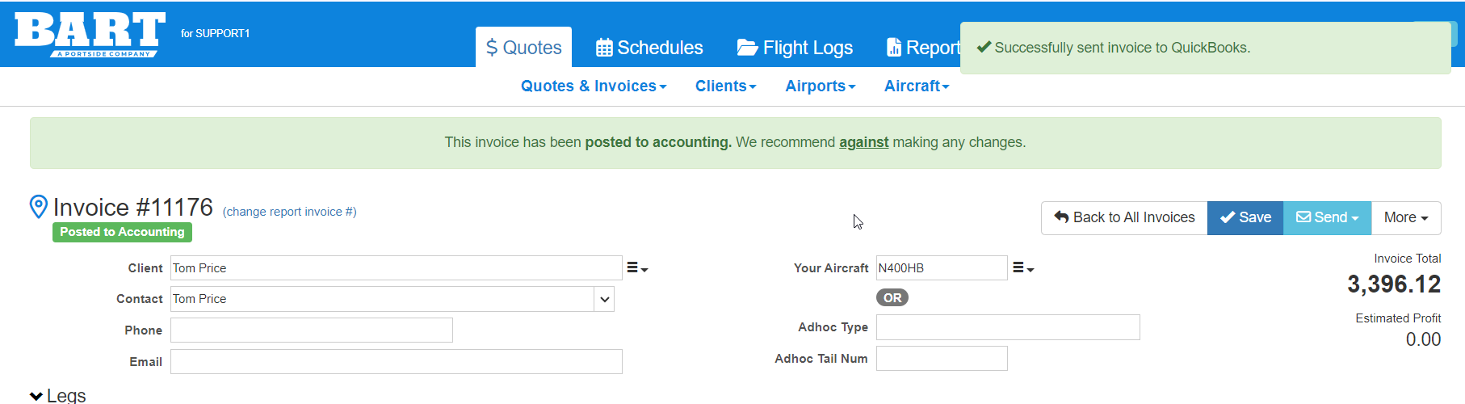
Task: Open the Aircraft dropdown menu
Action: [917, 86]
